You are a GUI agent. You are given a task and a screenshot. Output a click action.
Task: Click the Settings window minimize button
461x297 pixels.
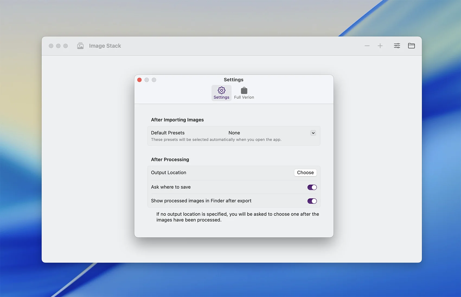click(x=147, y=80)
